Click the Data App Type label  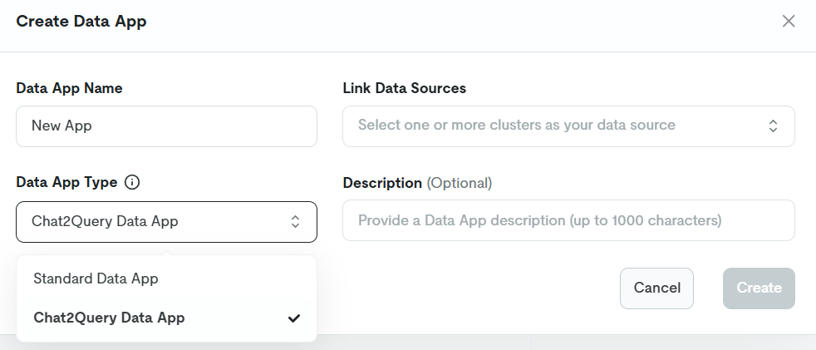pos(66,182)
